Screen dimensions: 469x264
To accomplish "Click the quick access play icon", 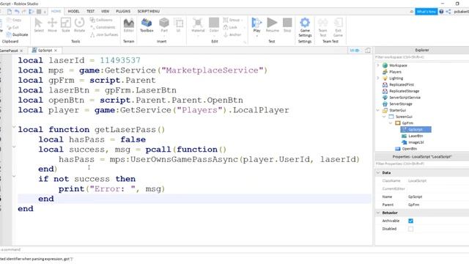I will click(32, 12).
